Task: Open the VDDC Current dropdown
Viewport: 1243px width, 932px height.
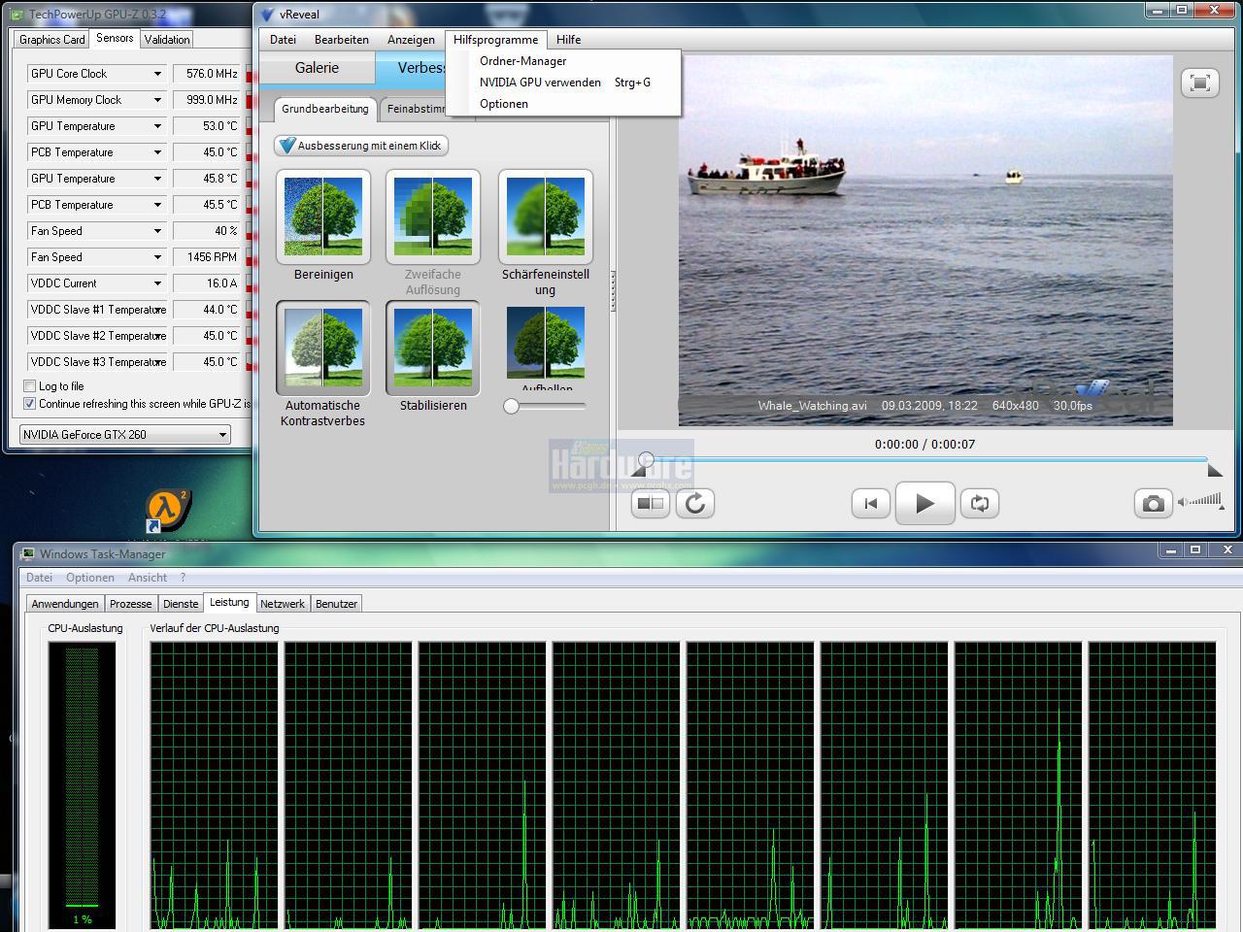Action: pyautogui.click(x=157, y=283)
